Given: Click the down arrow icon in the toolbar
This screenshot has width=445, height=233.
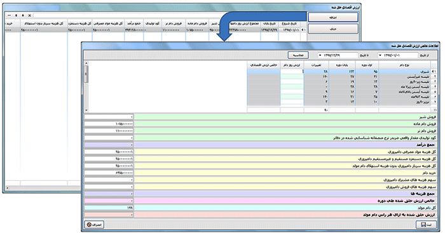Looking at the screenshot, I should (x=23, y=15).
